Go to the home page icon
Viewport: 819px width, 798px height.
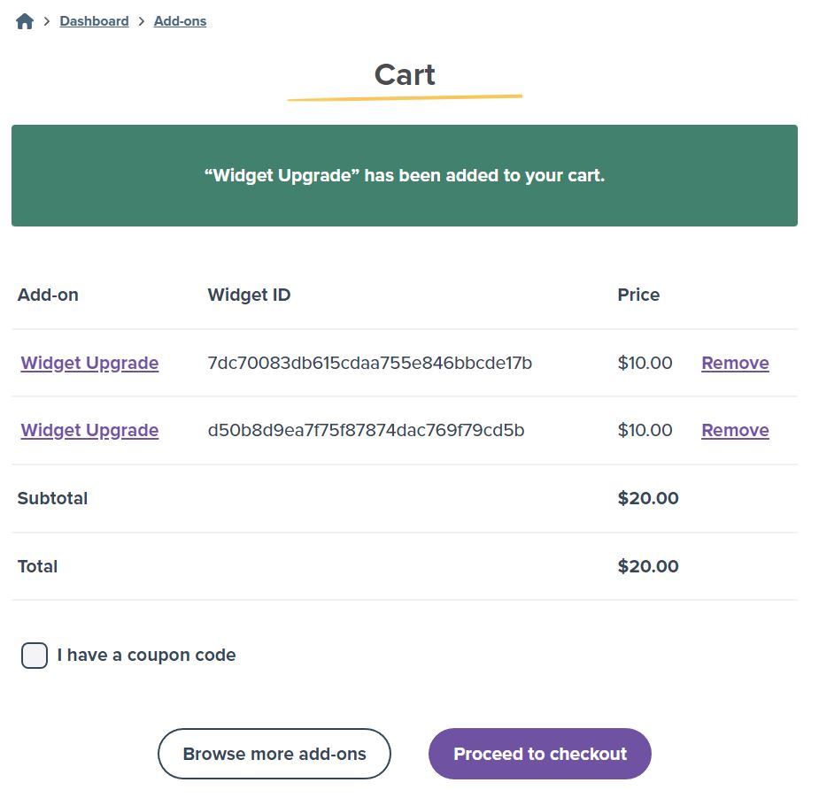(x=25, y=21)
